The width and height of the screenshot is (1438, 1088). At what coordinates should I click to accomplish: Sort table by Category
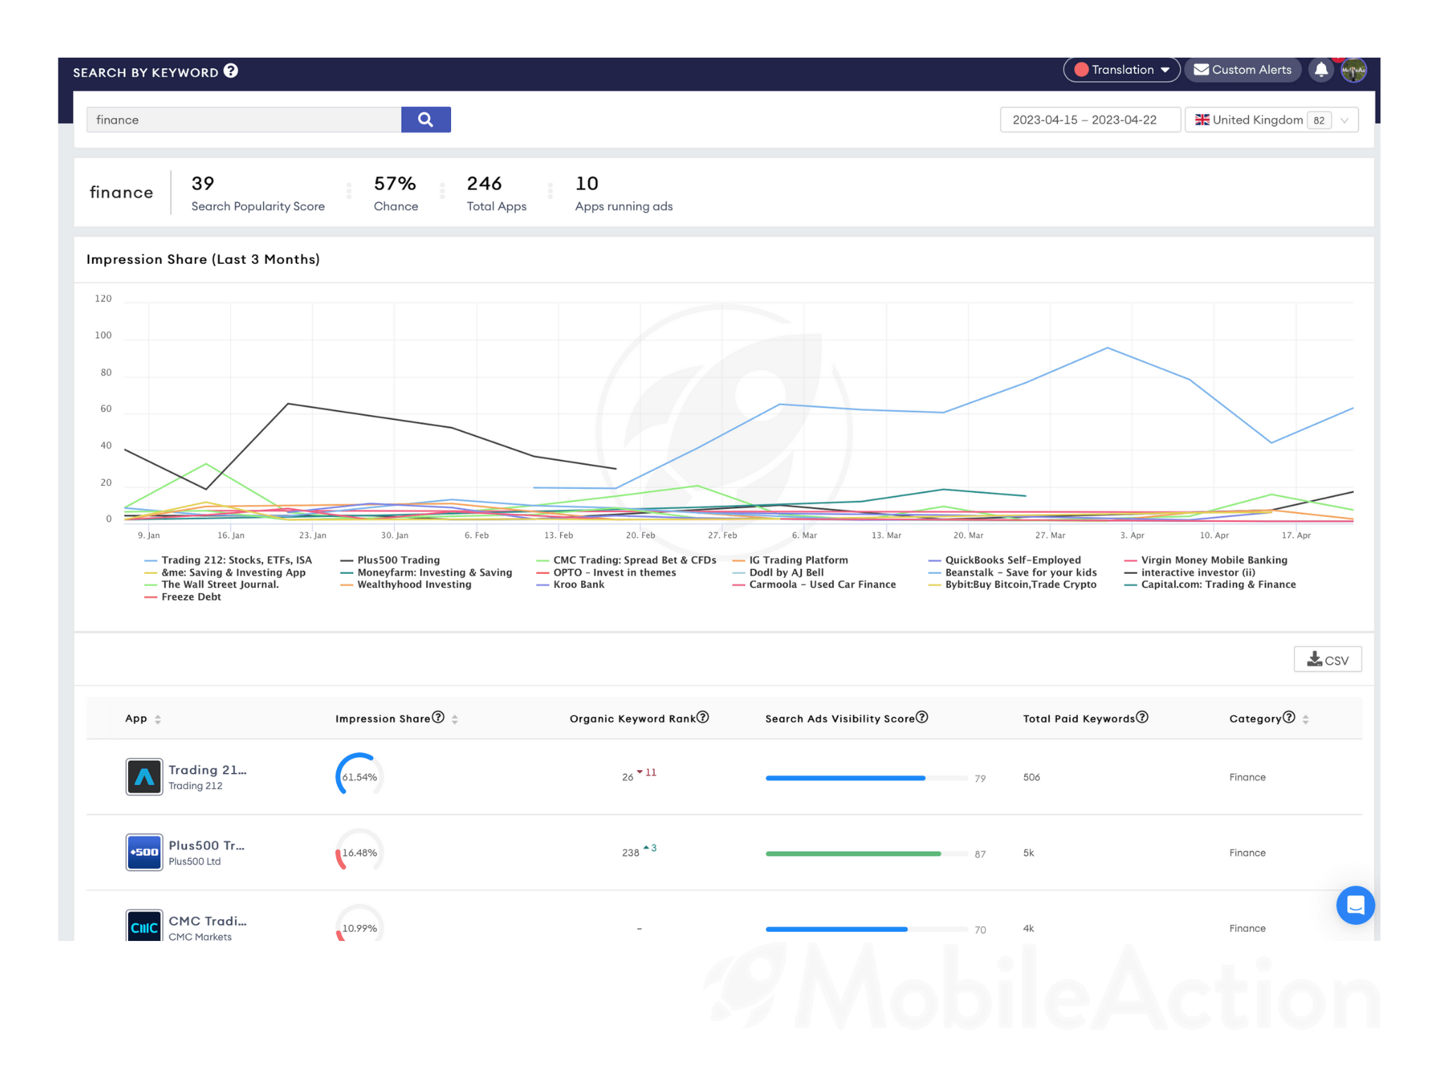(1306, 719)
